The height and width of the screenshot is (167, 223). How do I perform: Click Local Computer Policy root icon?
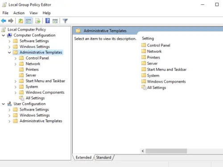pos(4,30)
